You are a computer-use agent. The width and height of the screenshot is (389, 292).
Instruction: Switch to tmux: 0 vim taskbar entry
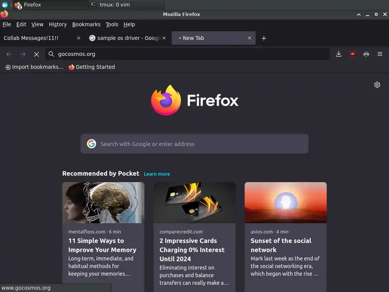127,5
